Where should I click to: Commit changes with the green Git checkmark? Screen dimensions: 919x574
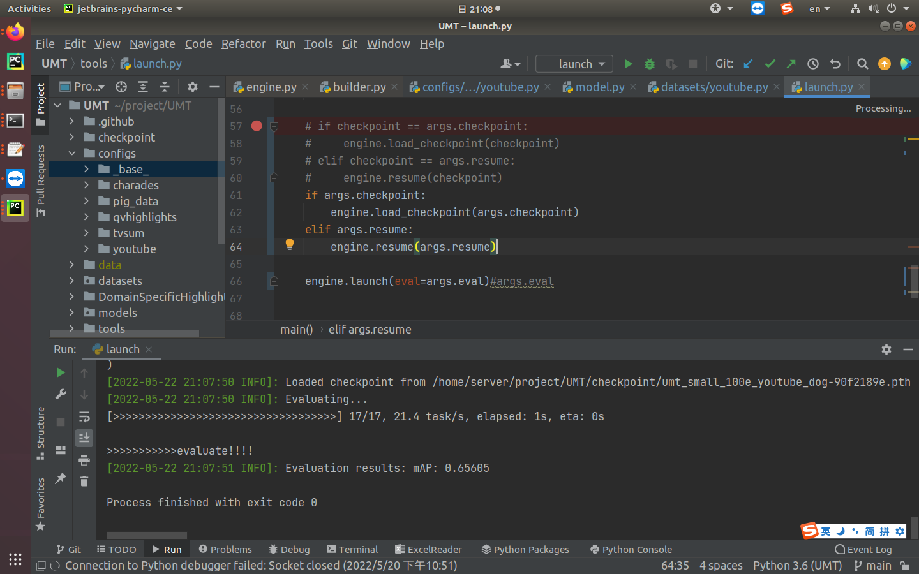point(770,64)
